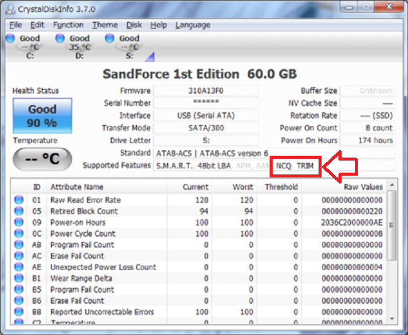Open the Theme menu
408x335 pixels.
click(x=105, y=25)
